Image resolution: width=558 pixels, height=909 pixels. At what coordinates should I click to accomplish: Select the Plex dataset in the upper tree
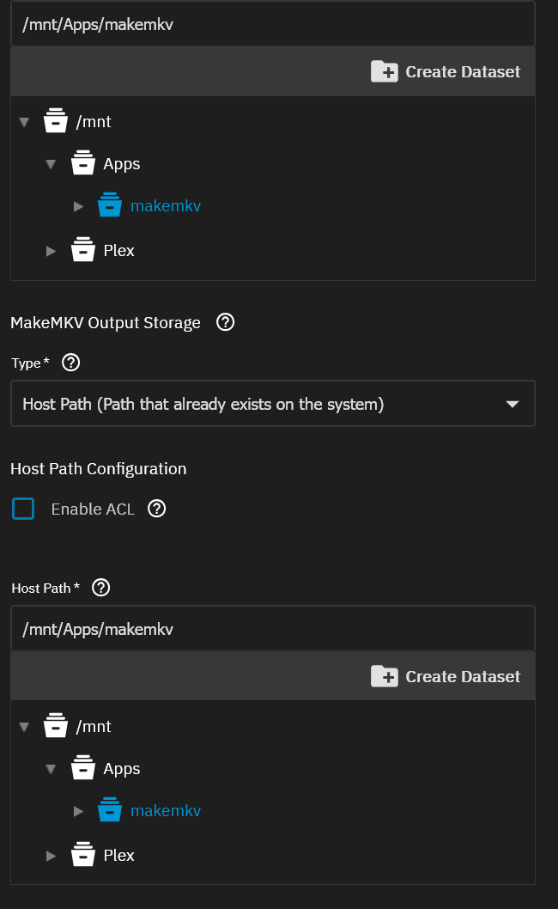tap(119, 251)
